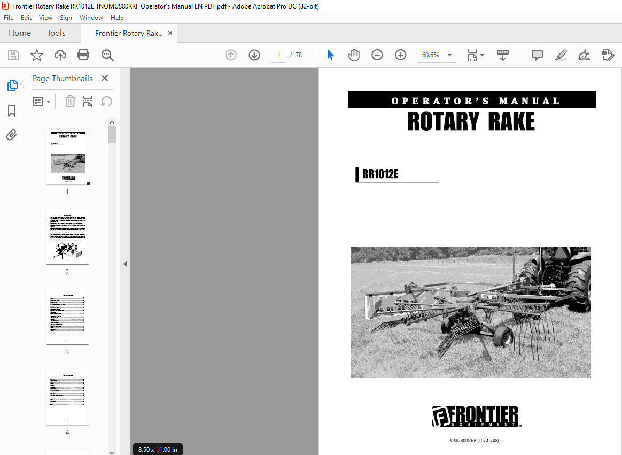The height and width of the screenshot is (455, 622).
Task: Select the page 1 thumbnail
Action: point(67,157)
